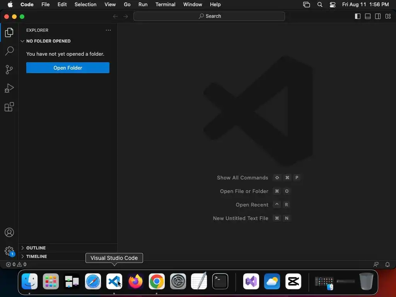Open the Explorer view in activity bar
The image size is (396, 297).
pyautogui.click(x=9, y=32)
